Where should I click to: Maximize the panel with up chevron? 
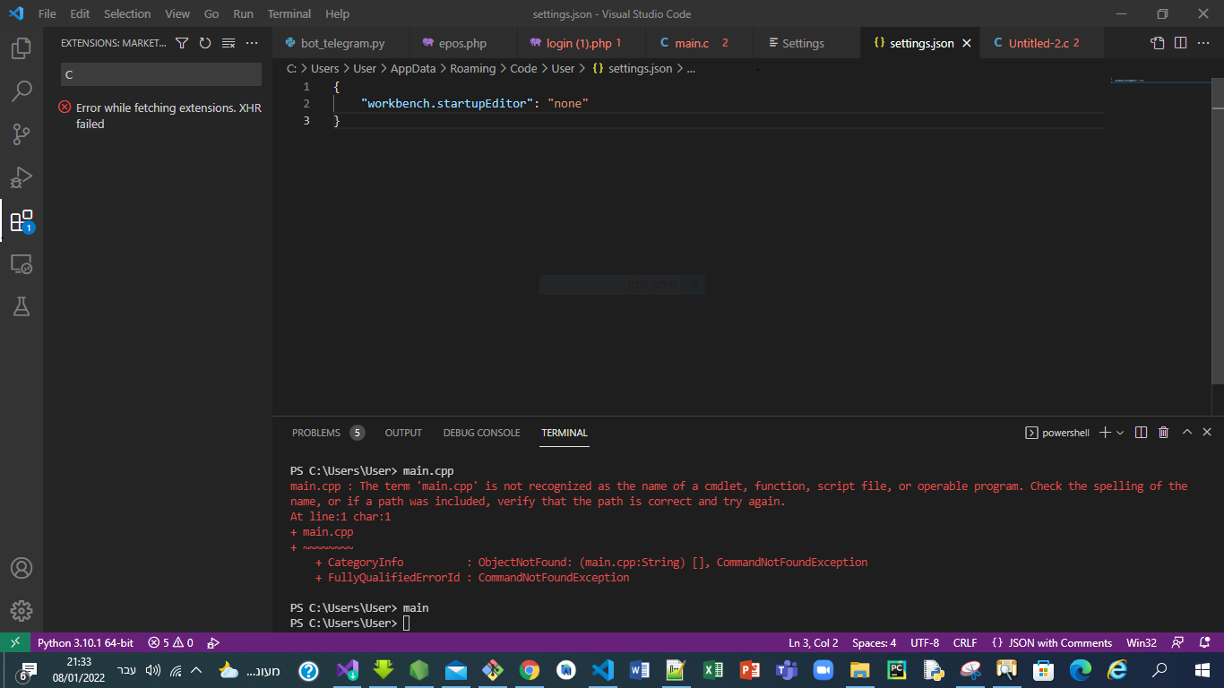[1187, 433]
